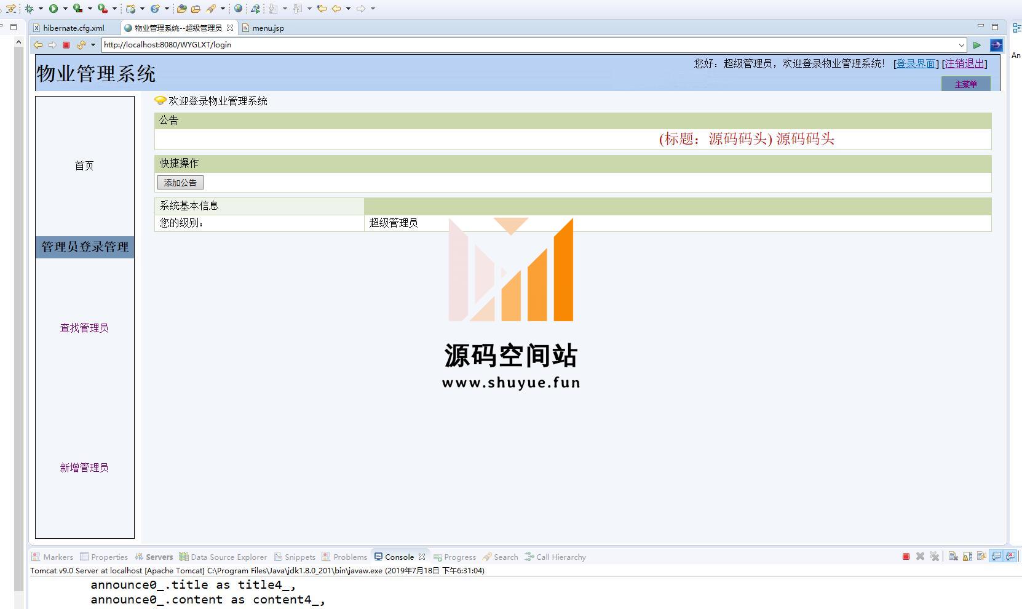The width and height of the screenshot is (1022, 609).
Task: Expand the URL address bar history dropdown
Action: (x=961, y=45)
